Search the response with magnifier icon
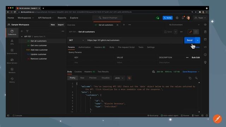The width and height of the screenshot is (226, 127). coord(196,78)
